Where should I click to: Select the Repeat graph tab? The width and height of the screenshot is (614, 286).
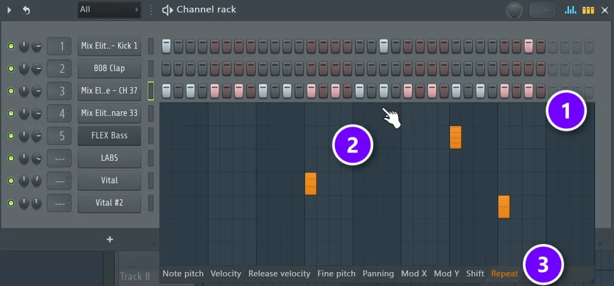504,274
